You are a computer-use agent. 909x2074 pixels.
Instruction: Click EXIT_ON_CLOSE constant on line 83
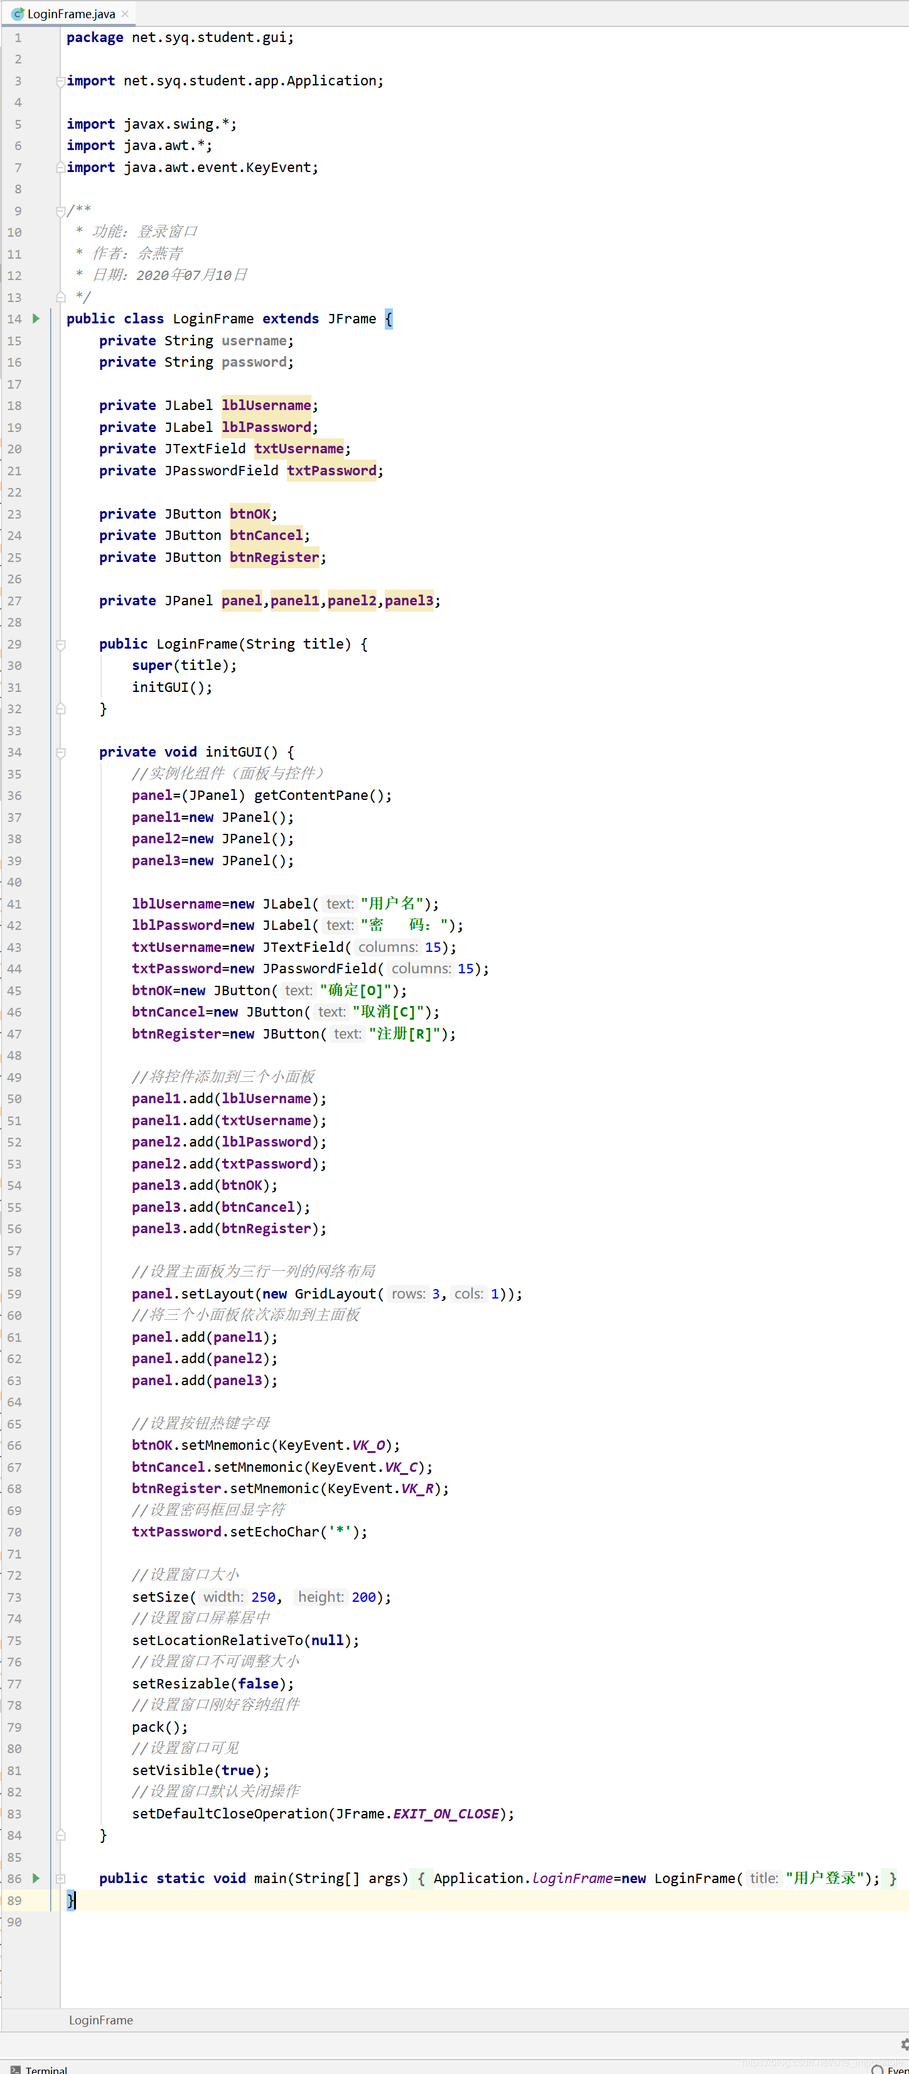(446, 1813)
